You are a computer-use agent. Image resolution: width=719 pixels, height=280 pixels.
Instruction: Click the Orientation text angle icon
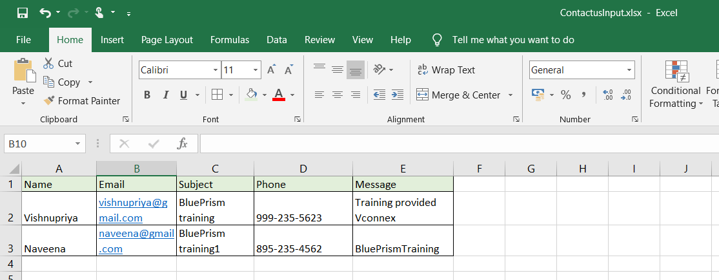(x=380, y=70)
